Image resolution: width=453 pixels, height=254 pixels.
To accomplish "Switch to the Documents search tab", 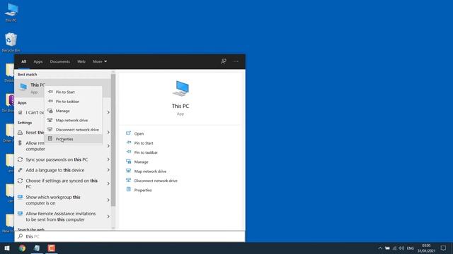I will [59, 61].
